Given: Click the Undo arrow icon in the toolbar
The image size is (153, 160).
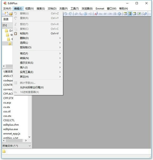Looking at the screenshot, I should (x=66, y=14).
